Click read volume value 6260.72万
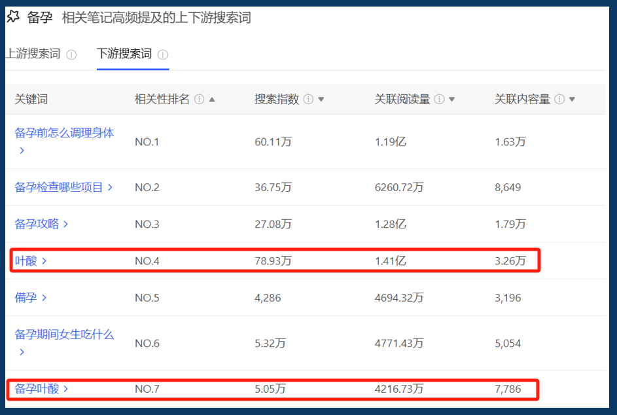This screenshot has width=617, height=415. tap(399, 187)
